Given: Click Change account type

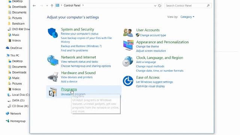Looking at the screenshot, I should tap(153, 35).
